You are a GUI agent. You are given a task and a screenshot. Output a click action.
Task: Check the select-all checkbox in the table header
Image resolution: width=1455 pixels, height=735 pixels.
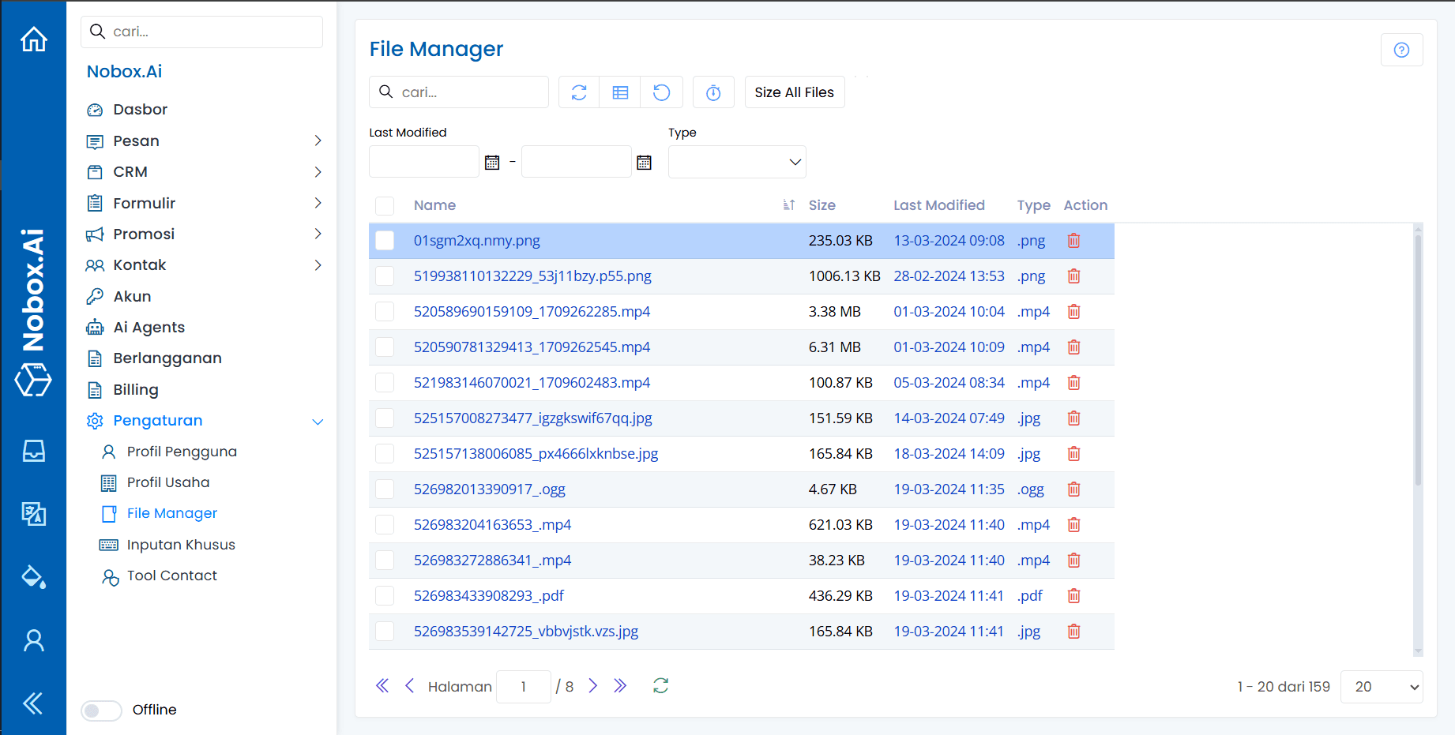(x=385, y=205)
